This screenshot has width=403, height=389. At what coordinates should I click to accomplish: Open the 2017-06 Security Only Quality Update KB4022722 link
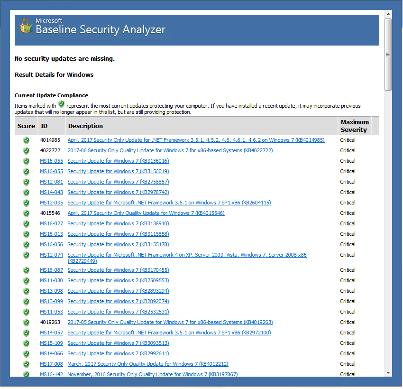[x=170, y=151]
